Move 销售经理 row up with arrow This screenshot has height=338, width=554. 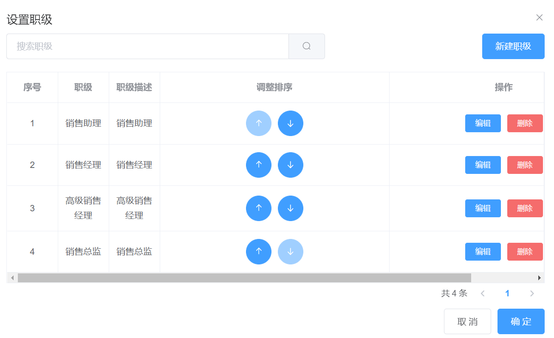[258, 165]
